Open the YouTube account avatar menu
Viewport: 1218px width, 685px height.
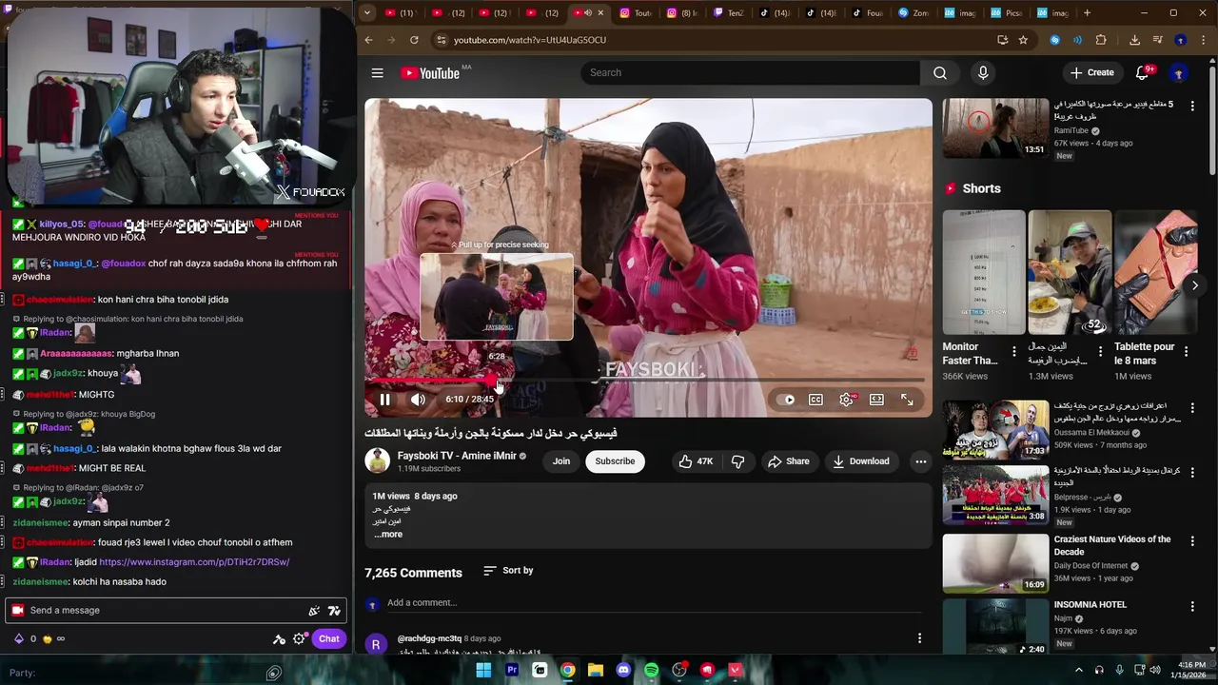(x=1179, y=73)
